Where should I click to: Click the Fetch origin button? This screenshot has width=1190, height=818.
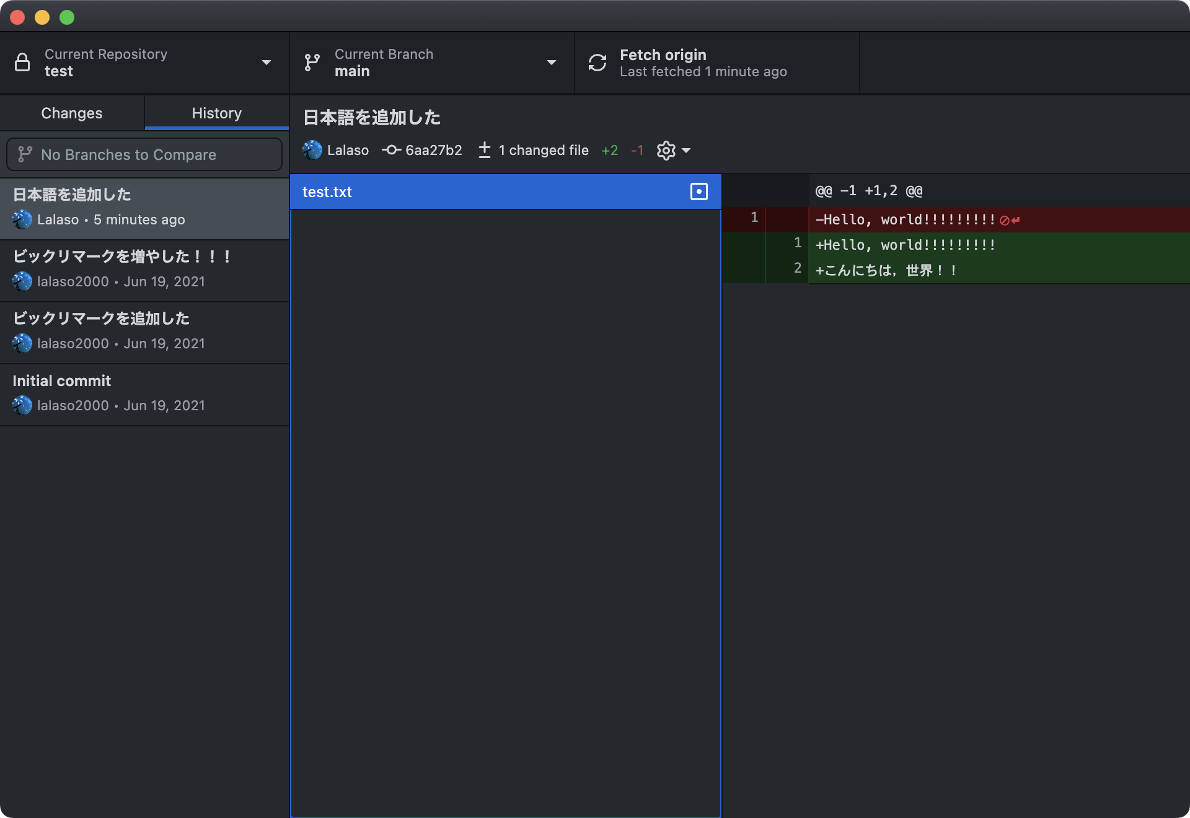pyautogui.click(x=703, y=63)
